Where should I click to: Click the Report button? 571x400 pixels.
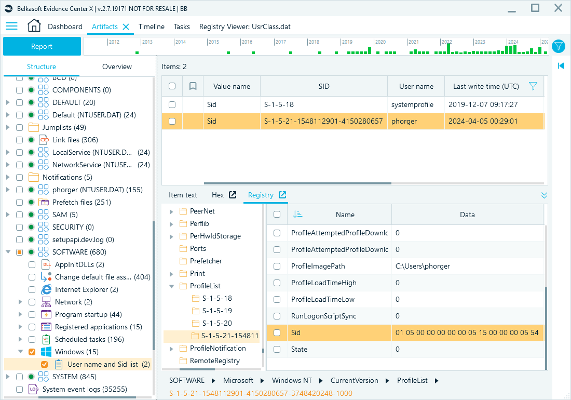42,46
